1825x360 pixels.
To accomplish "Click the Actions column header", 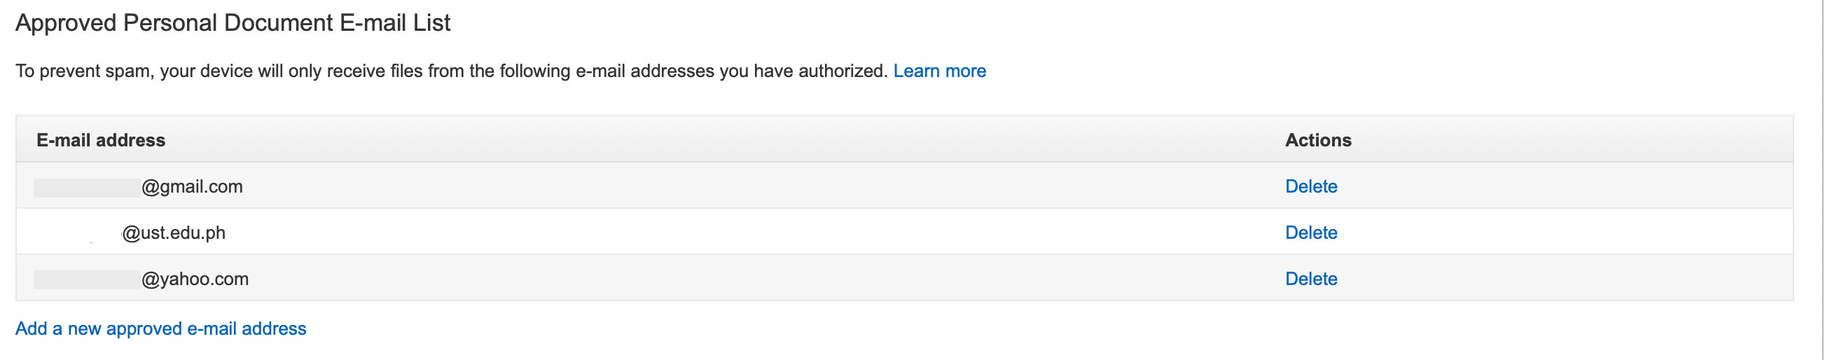I will 1318,140.
